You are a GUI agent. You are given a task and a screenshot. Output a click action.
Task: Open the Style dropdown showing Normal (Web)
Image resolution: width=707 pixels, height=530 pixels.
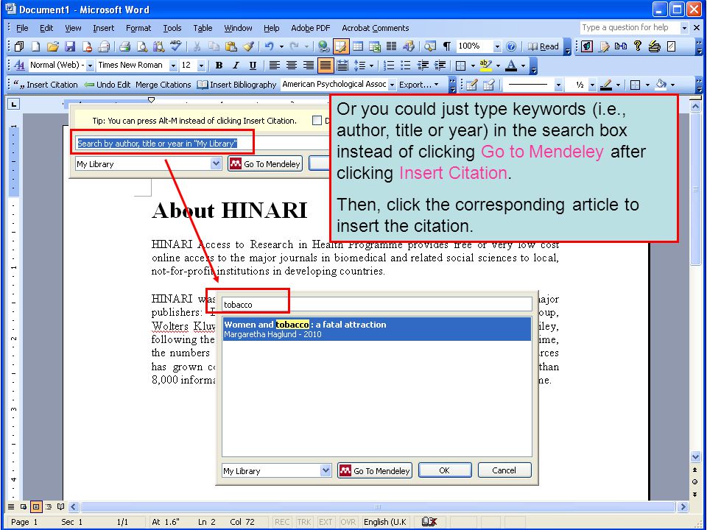point(90,66)
